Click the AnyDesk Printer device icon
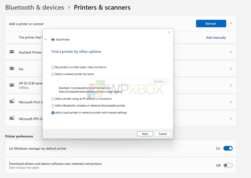The height and width of the screenshot is (178, 251). coord(12,52)
